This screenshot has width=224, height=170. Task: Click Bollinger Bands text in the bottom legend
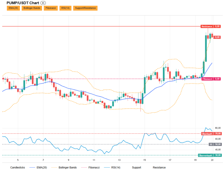pos(68,168)
